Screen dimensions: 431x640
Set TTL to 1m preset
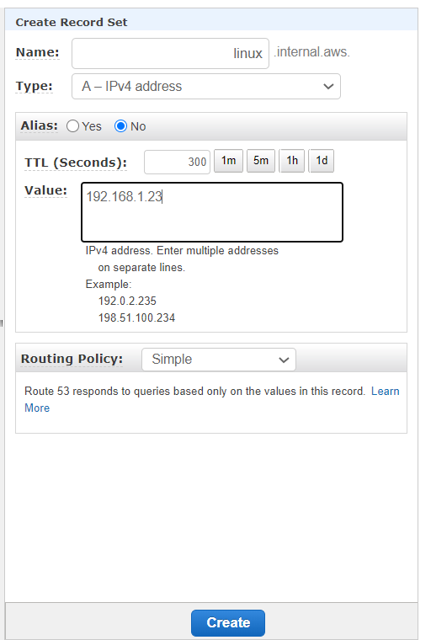click(229, 161)
